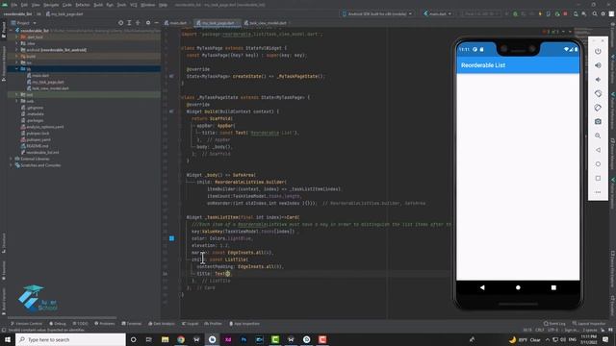Click the green debug bug toolbar icon
The image size is (616, 346).
click(515, 13)
